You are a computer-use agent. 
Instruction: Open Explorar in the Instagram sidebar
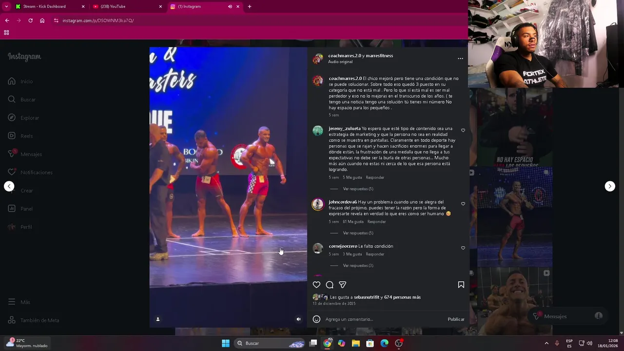coord(23,117)
